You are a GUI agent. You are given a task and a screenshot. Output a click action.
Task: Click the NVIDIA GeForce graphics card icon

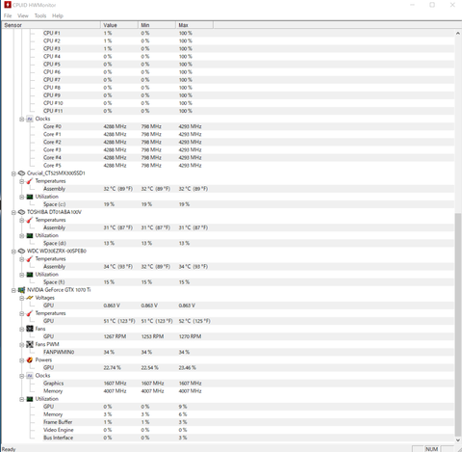[x=21, y=290]
